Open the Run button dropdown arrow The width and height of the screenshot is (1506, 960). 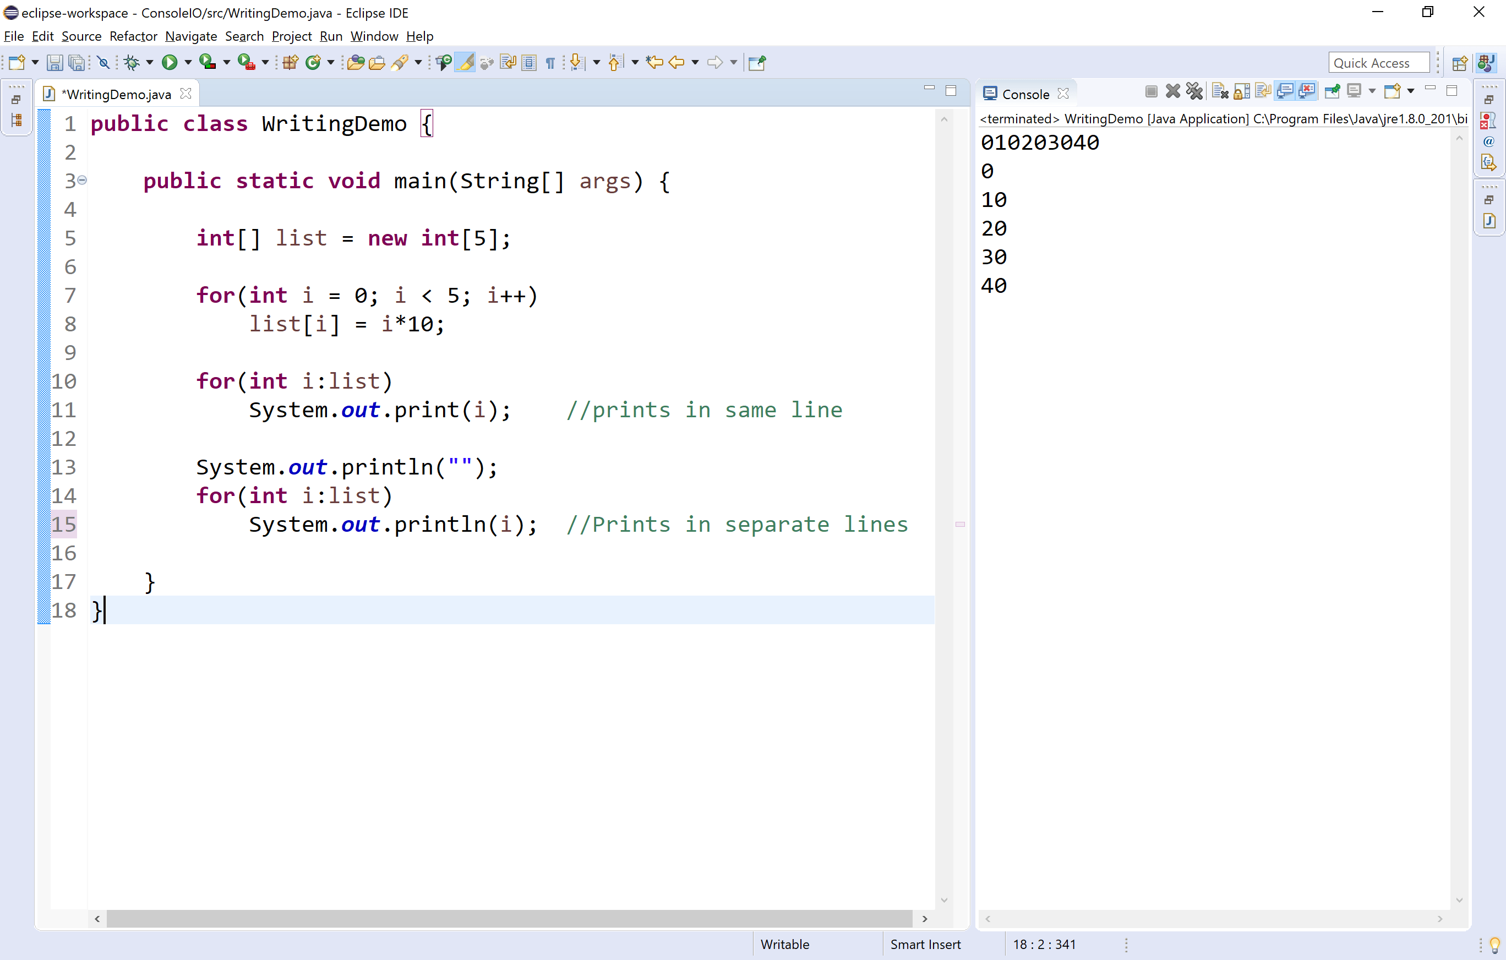pos(188,63)
